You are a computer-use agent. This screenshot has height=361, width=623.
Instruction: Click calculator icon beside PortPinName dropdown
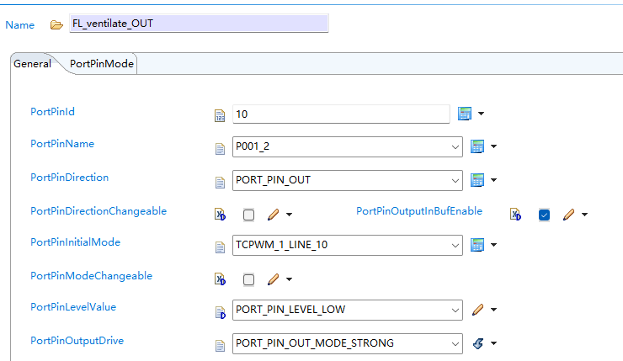click(x=477, y=146)
